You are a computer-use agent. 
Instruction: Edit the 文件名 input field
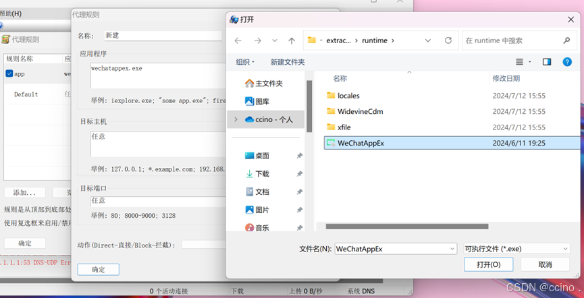(392, 249)
